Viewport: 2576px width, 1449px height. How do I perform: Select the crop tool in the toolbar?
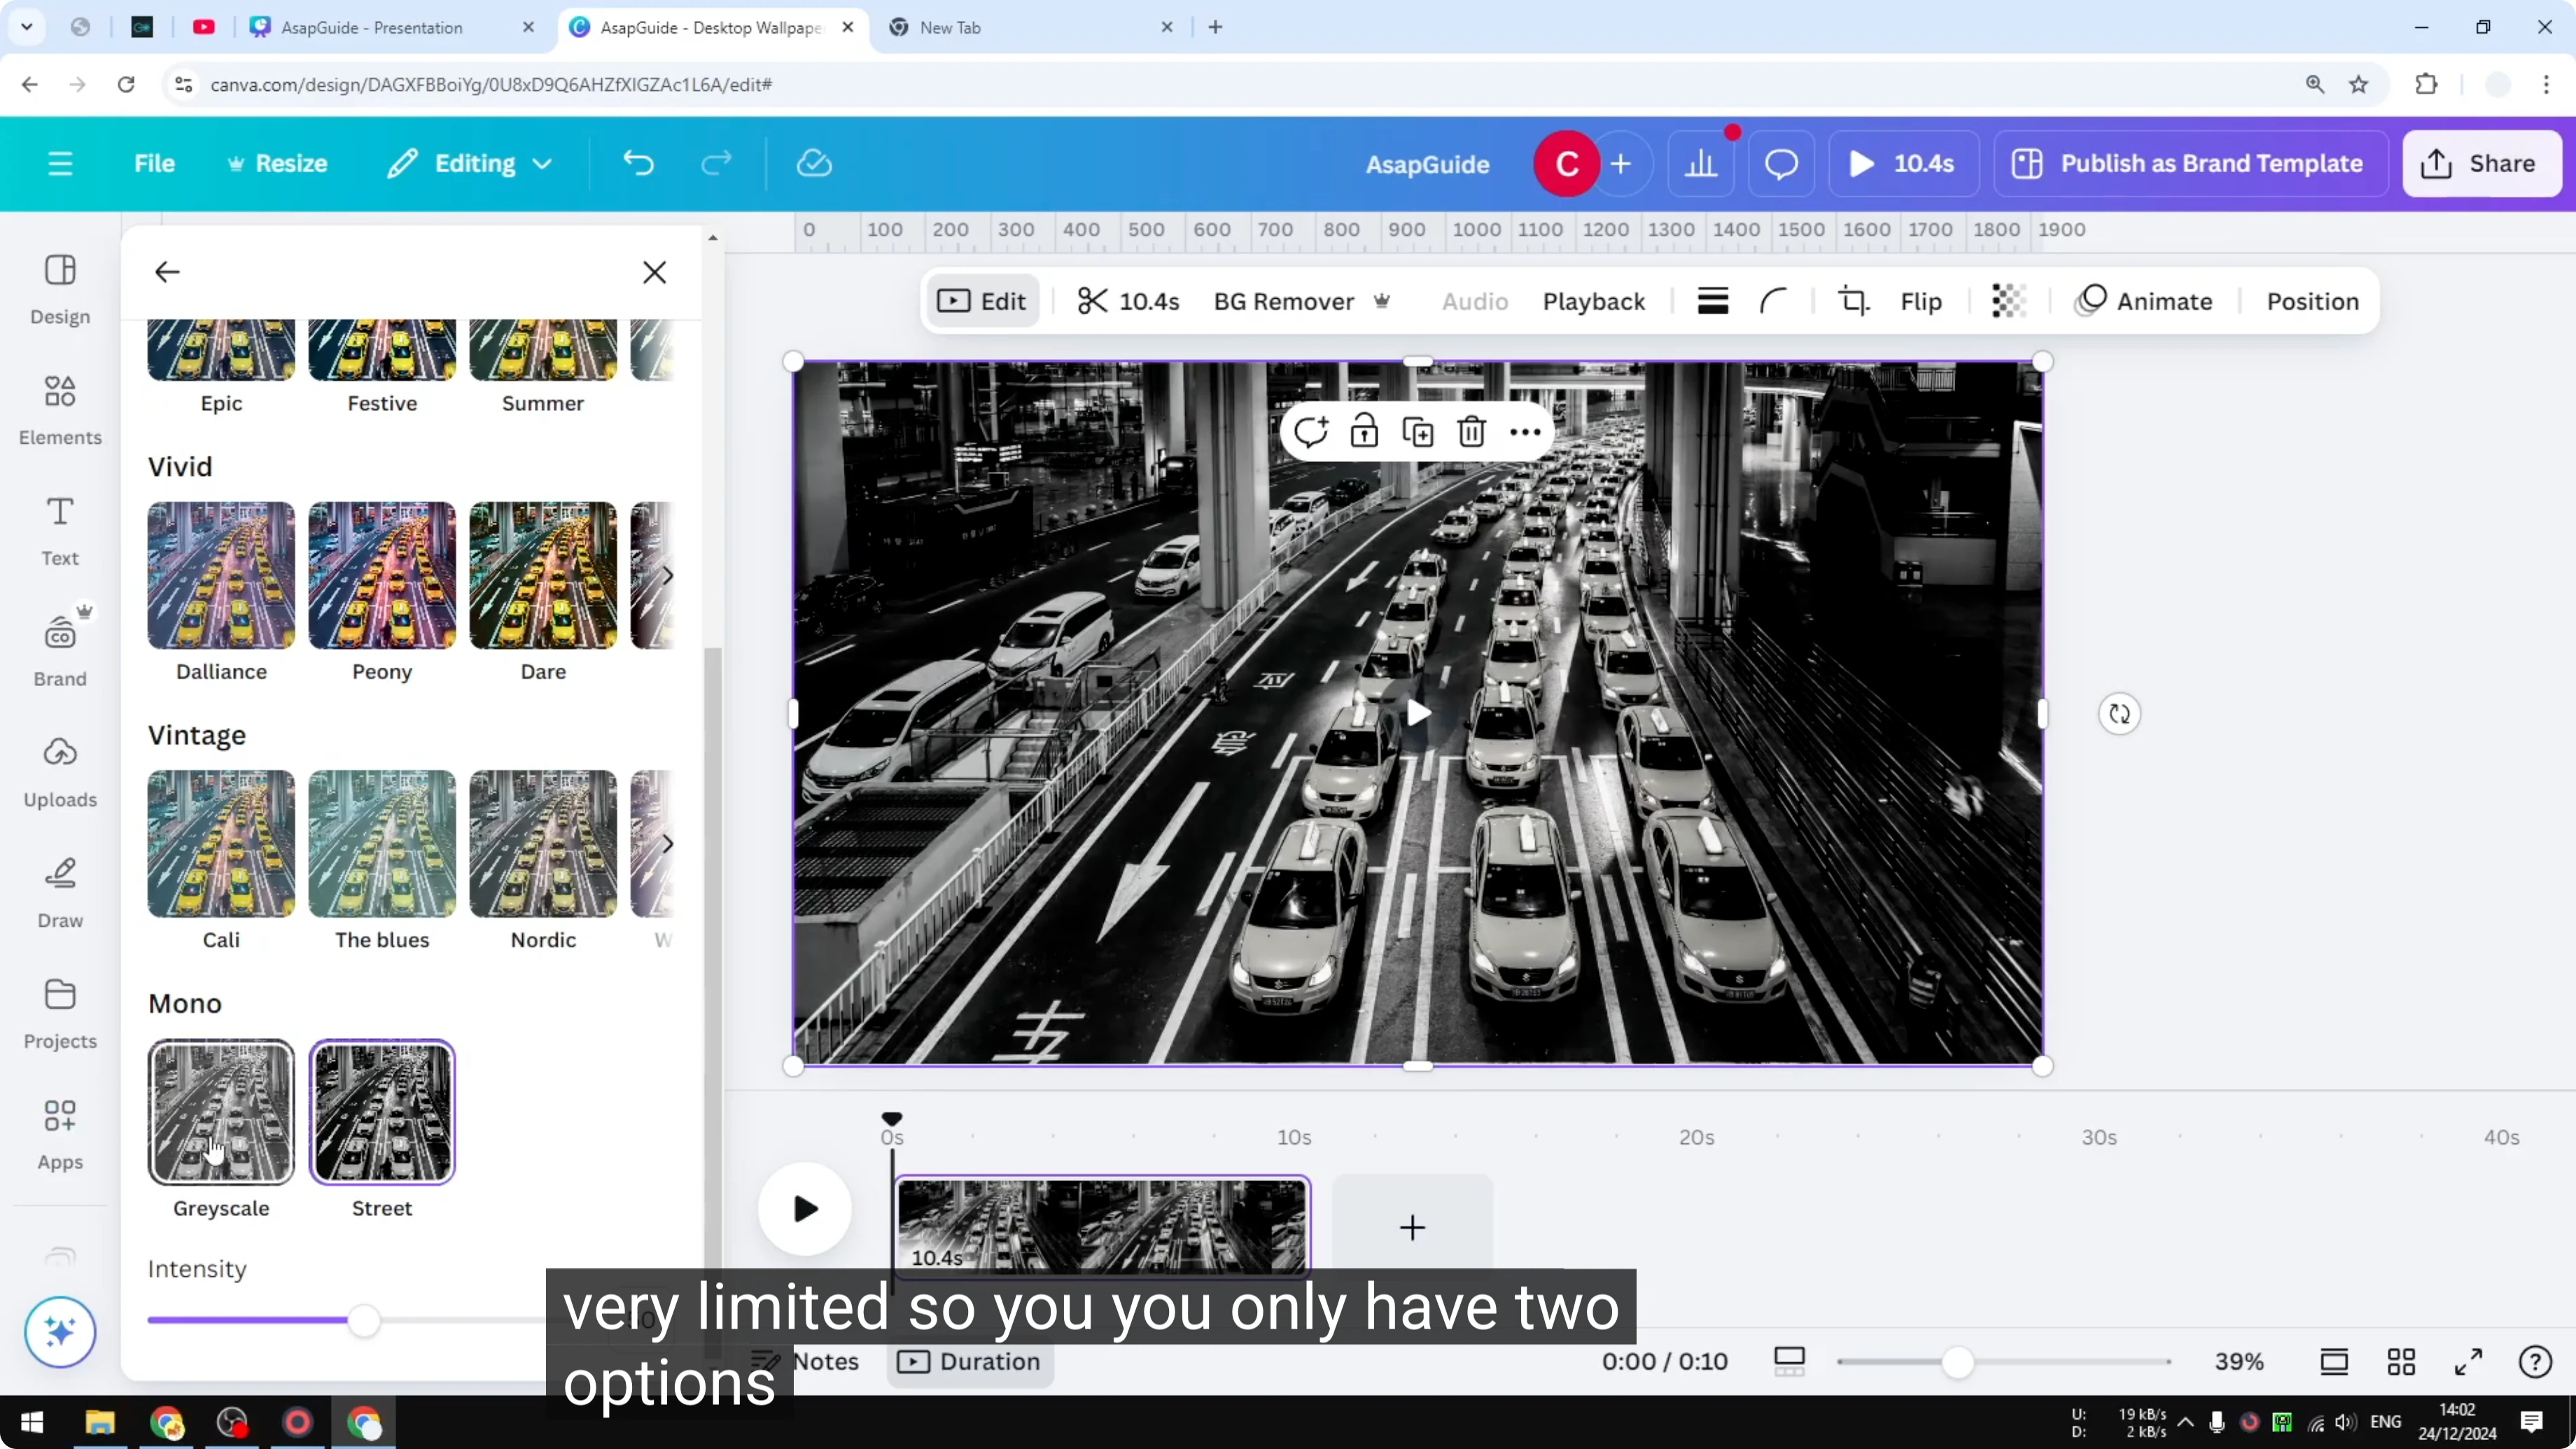[x=1852, y=301]
